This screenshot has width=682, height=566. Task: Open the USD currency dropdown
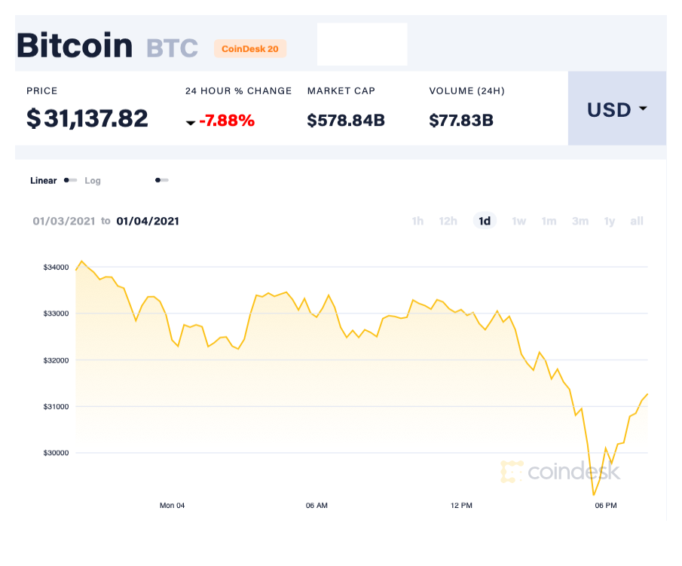(616, 109)
